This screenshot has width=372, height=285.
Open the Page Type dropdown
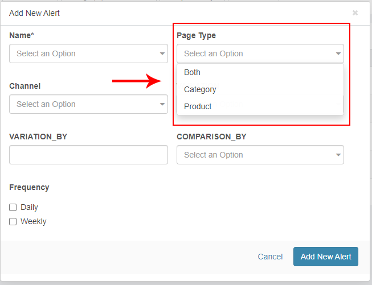(260, 53)
